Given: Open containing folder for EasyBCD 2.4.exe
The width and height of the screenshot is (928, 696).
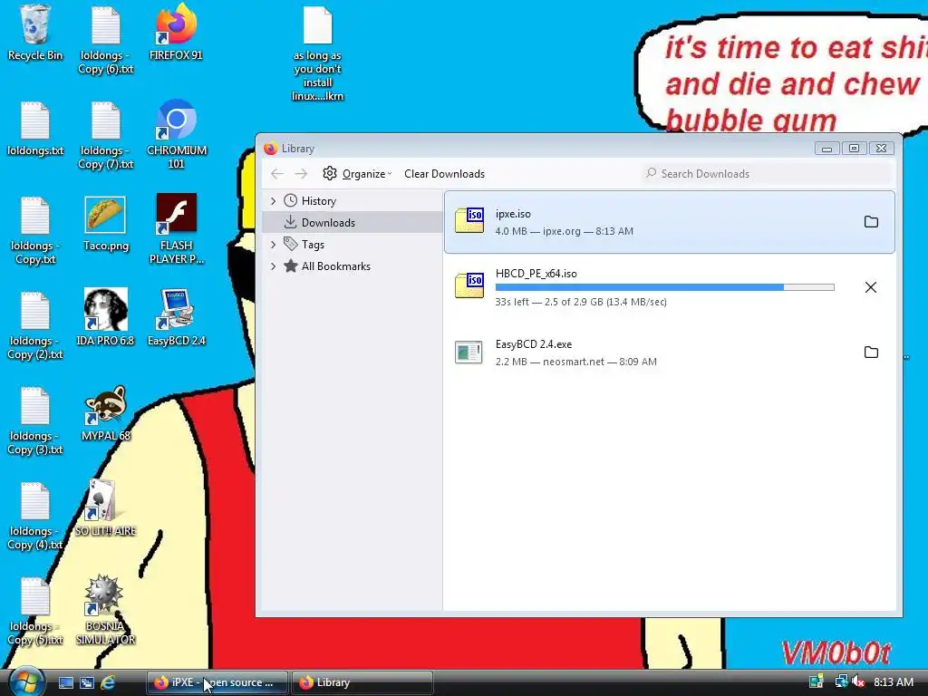Looking at the screenshot, I should click(871, 353).
